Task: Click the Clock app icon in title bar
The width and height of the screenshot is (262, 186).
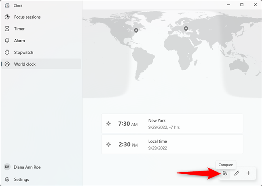Action: 7,6
